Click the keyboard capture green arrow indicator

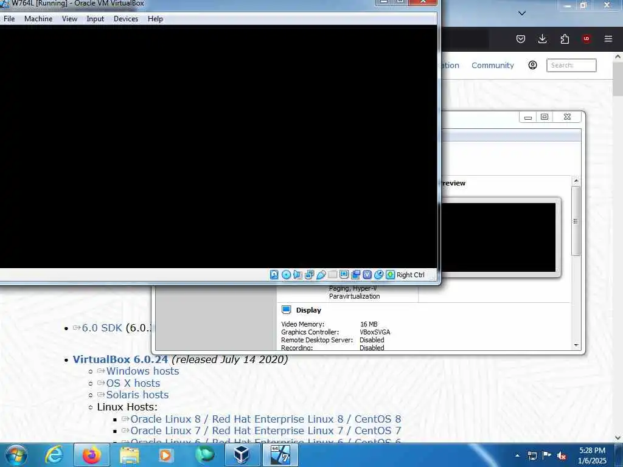tap(390, 275)
